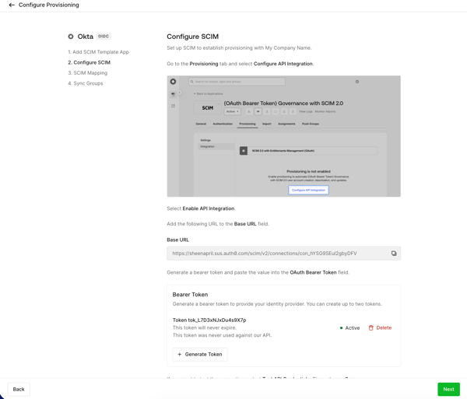Click the plus icon in Generate Token
This screenshot has width=467, height=399.
pyautogui.click(x=179, y=355)
